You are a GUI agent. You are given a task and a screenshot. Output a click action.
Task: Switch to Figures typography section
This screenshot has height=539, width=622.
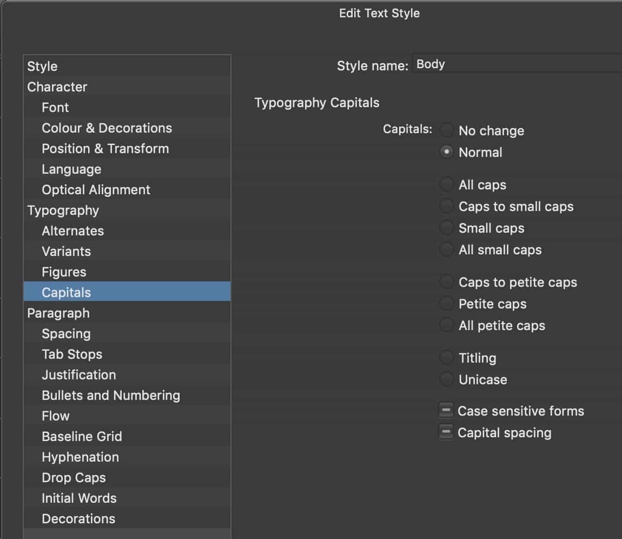click(64, 272)
